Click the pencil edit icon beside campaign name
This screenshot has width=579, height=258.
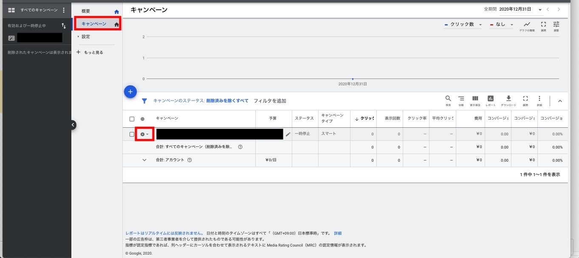click(288, 134)
